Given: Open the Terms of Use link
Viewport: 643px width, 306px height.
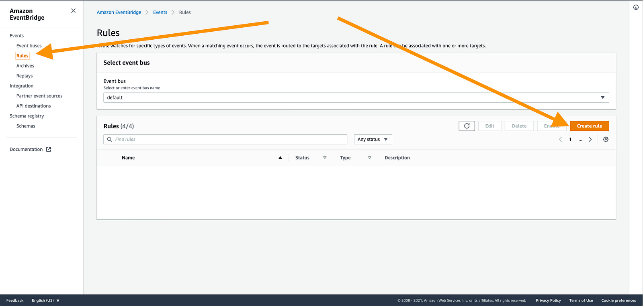Looking at the screenshot, I should 581,300.
